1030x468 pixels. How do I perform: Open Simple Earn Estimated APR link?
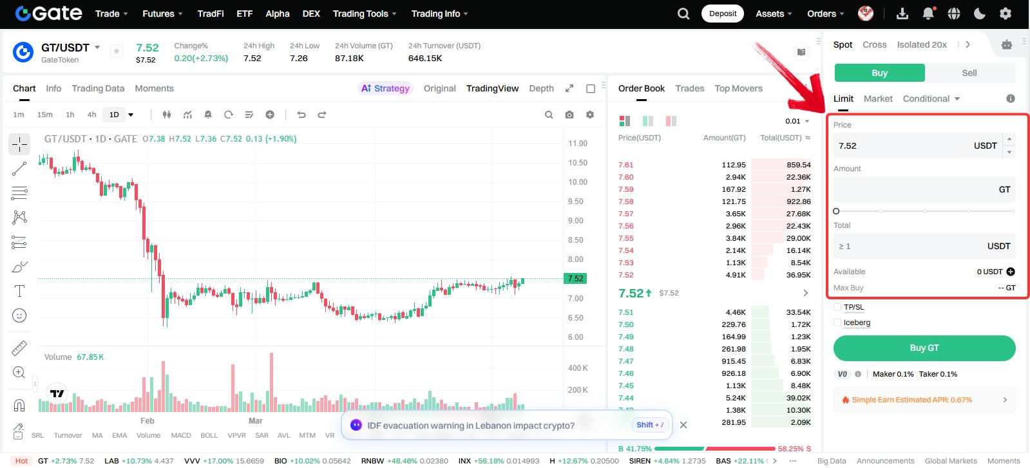tap(924, 400)
